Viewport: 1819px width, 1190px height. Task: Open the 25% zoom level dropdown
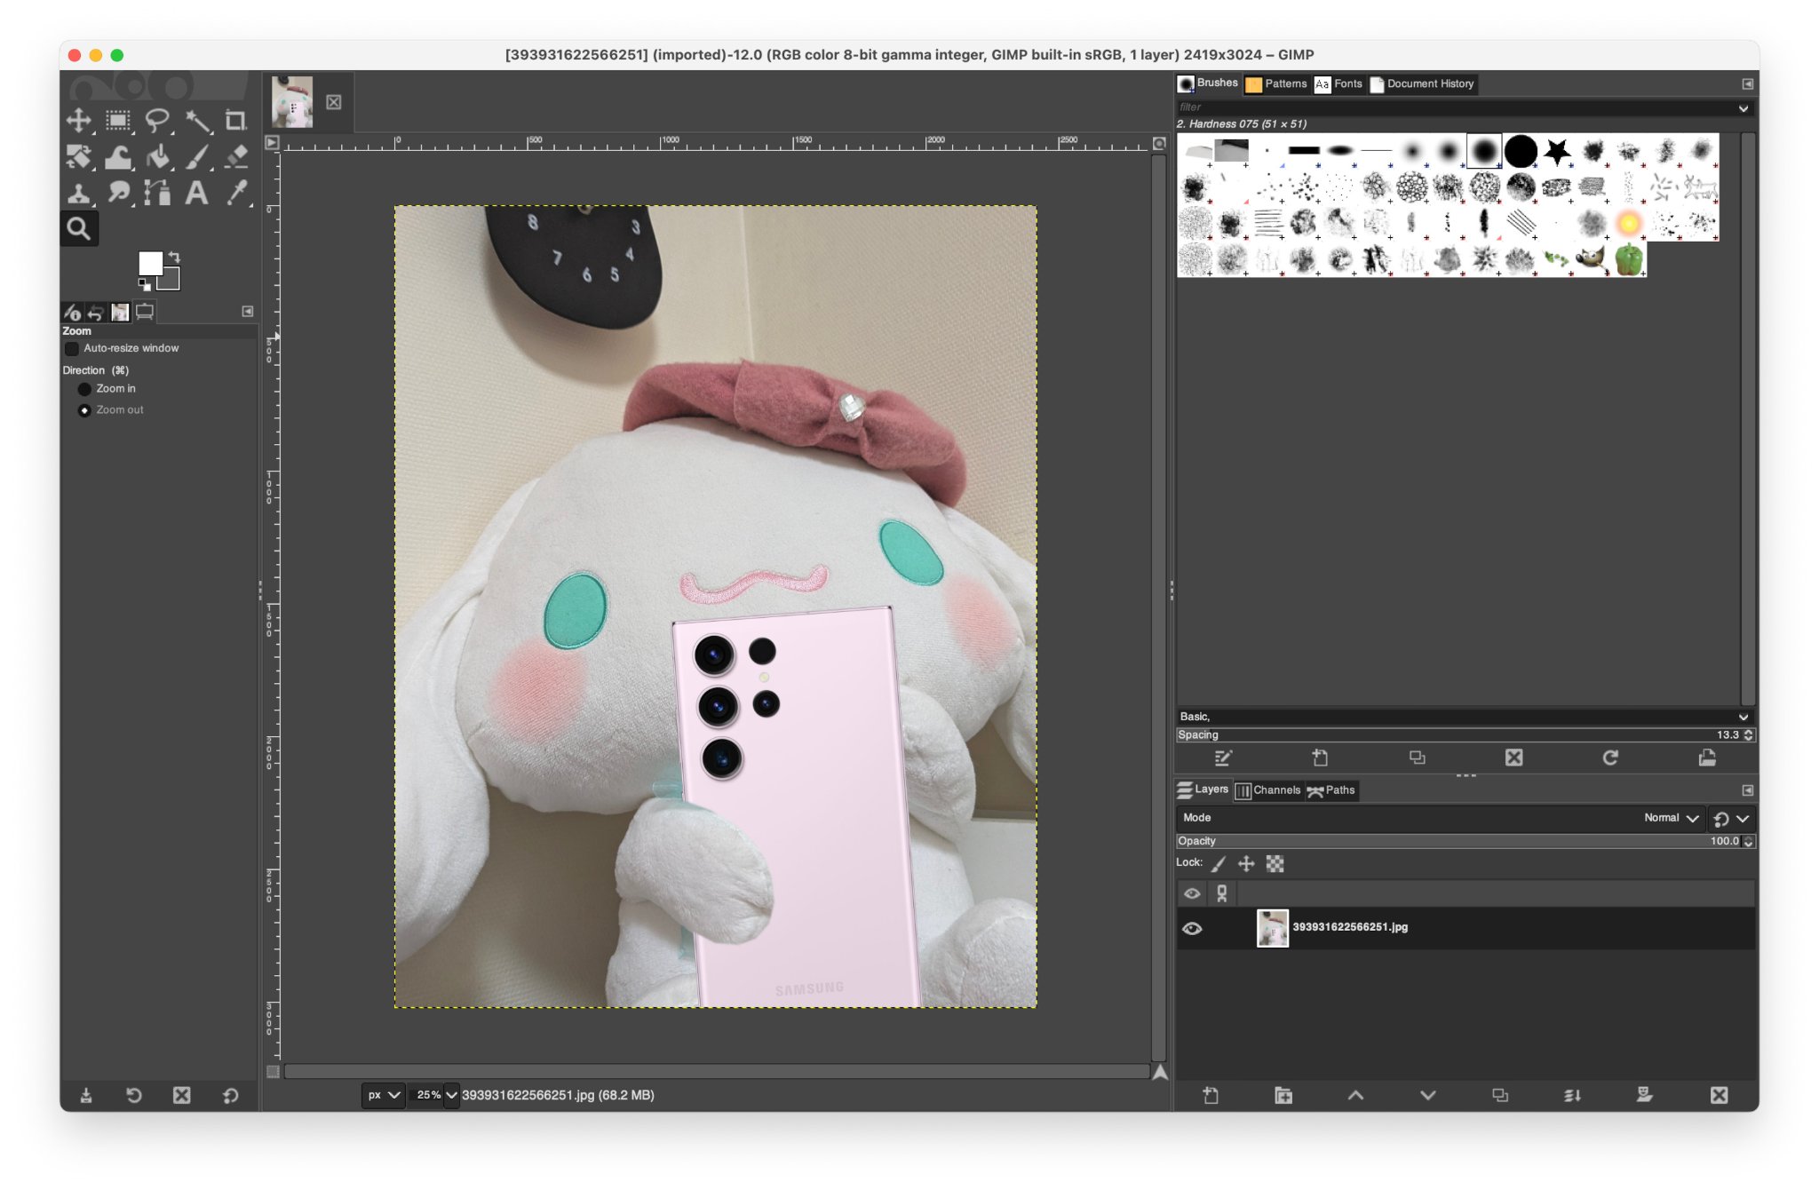point(451,1095)
